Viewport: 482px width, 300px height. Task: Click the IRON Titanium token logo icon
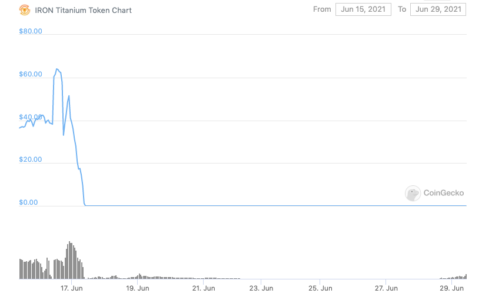point(25,10)
